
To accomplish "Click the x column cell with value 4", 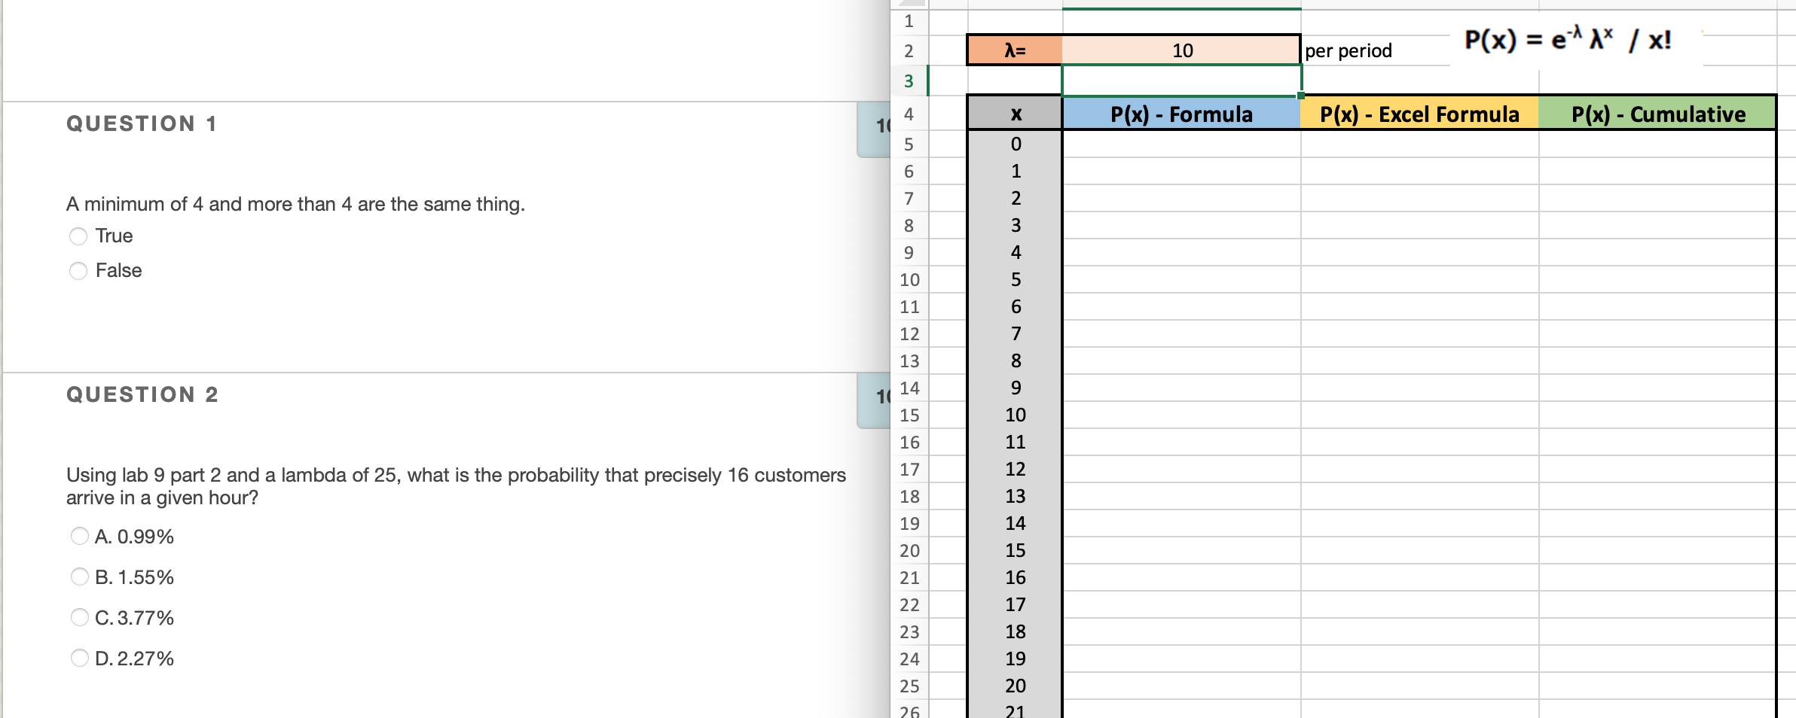I will tap(1015, 252).
